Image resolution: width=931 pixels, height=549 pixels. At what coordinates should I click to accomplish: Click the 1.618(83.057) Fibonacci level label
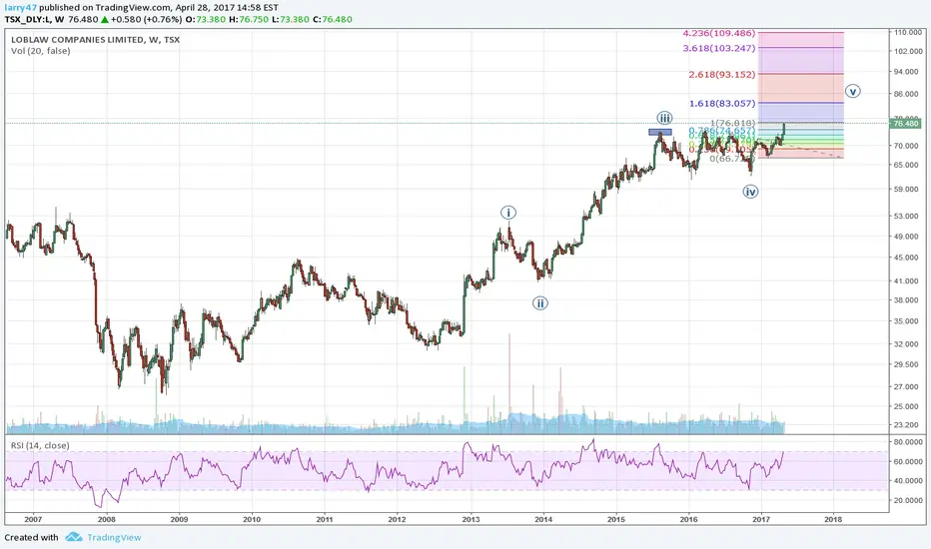(x=722, y=103)
